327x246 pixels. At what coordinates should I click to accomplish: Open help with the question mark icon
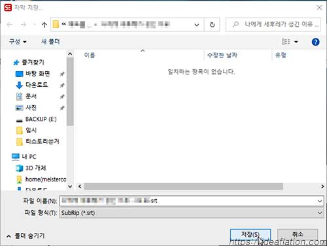coord(315,42)
